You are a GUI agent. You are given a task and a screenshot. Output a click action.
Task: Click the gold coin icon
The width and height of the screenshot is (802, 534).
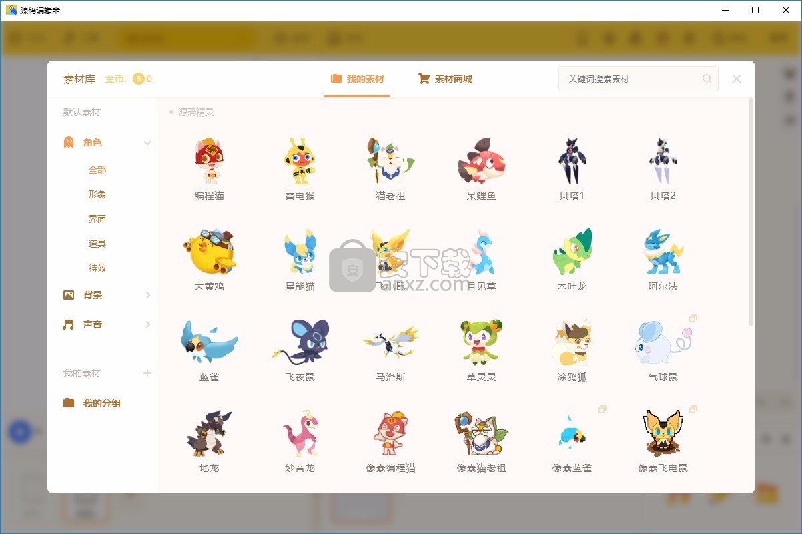click(139, 79)
